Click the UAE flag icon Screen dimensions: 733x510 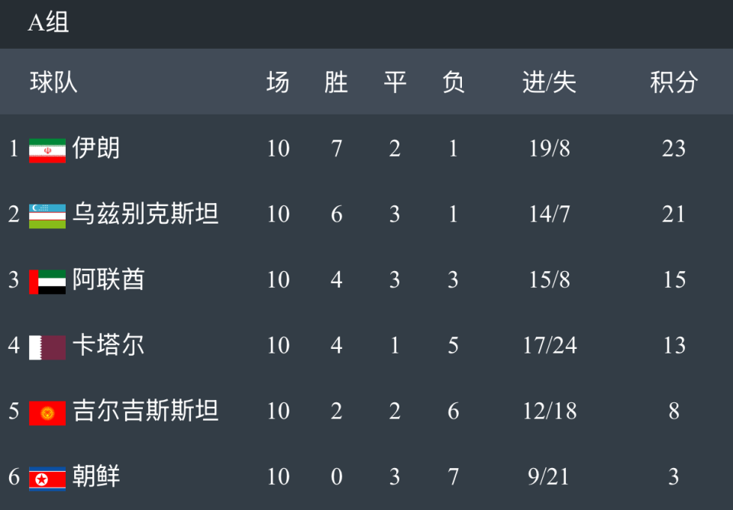[47, 282]
